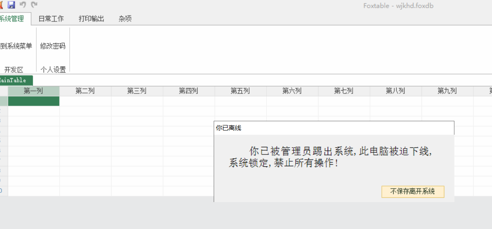
Task: Click the 你已离线 dialog title bar
Action: pos(334,128)
